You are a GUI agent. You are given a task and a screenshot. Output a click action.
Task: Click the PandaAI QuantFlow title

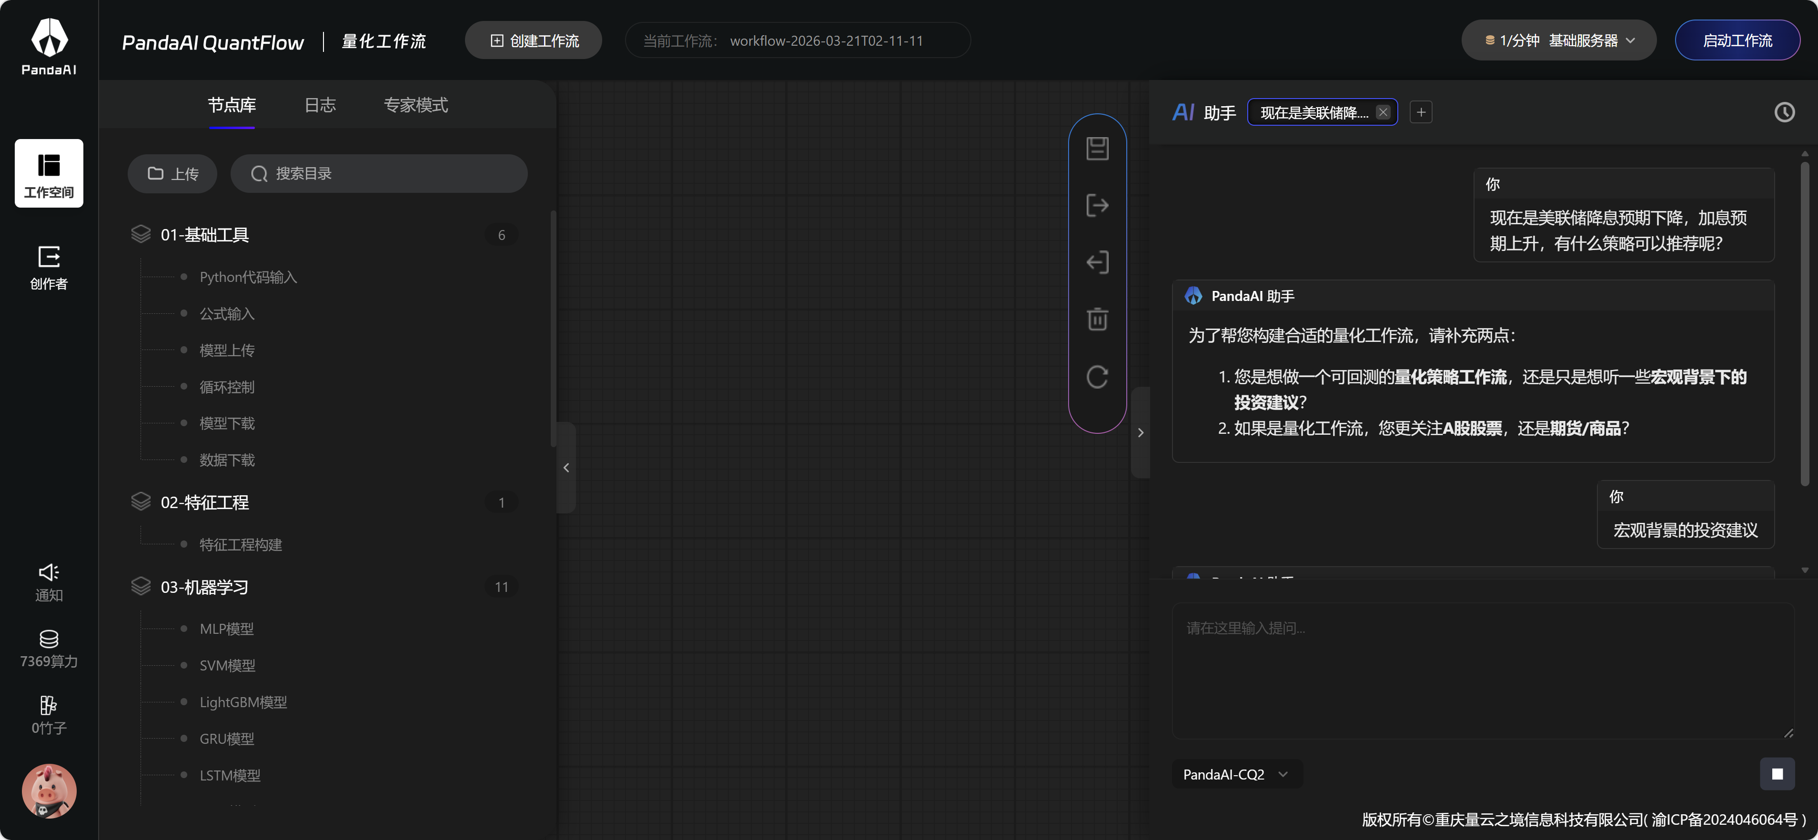pyautogui.click(x=212, y=42)
